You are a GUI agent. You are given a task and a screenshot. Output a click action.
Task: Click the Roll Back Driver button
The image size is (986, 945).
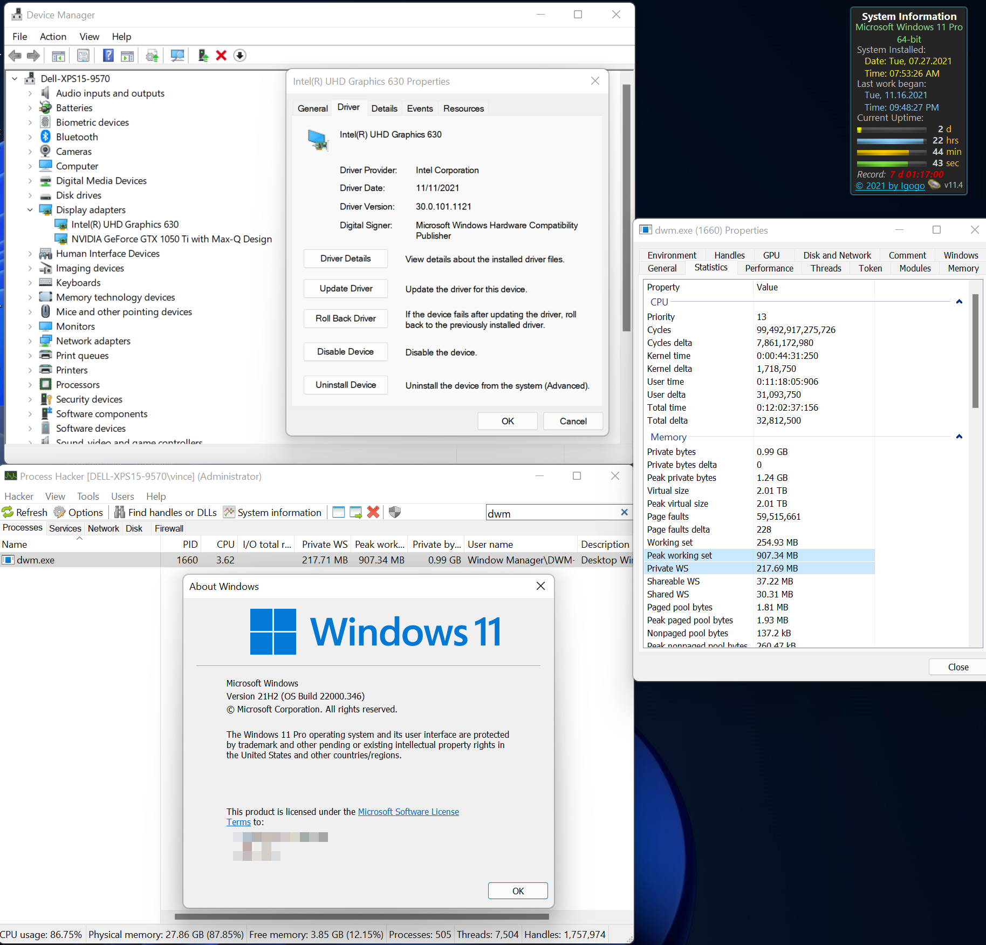[345, 318]
